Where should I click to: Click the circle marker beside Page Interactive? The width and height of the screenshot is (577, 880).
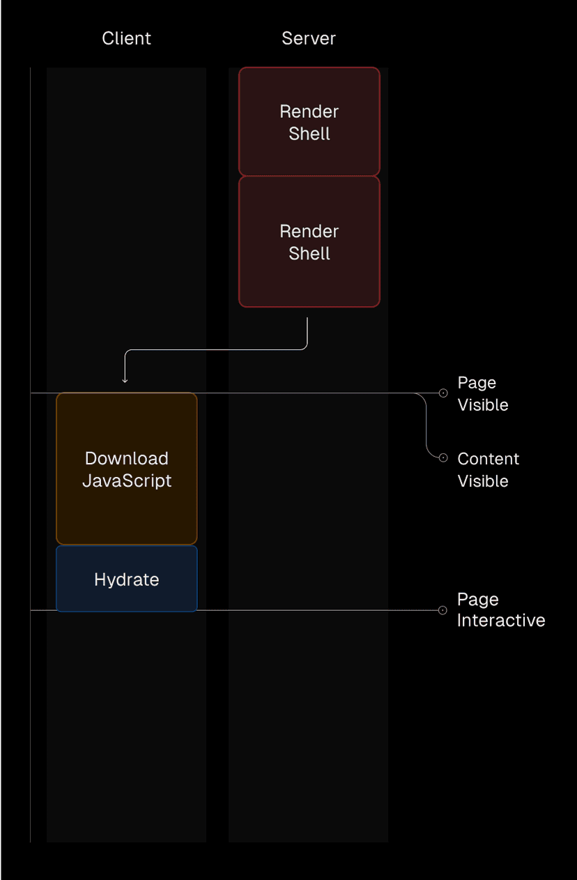(443, 609)
